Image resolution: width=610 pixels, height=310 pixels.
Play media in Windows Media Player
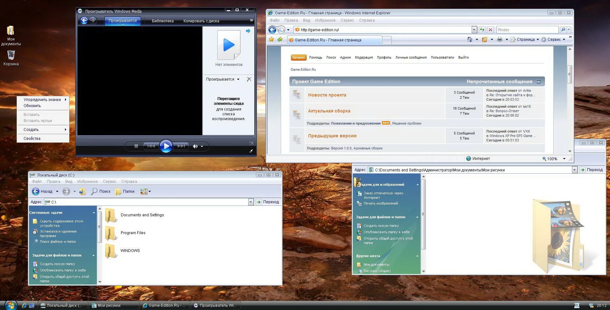pos(166,146)
